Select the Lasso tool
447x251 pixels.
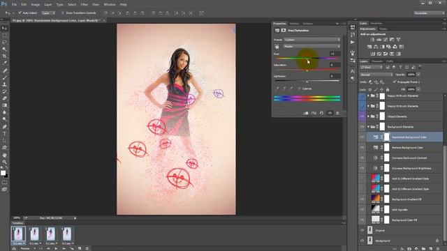[4, 42]
